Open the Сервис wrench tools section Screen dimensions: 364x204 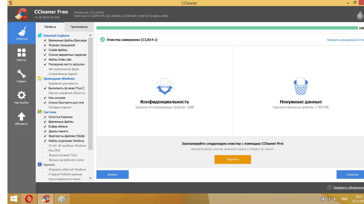pyautogui.click(x=22, y=76)
